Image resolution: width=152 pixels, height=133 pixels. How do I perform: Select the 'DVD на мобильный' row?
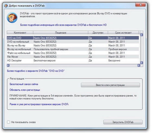point(73,42)
